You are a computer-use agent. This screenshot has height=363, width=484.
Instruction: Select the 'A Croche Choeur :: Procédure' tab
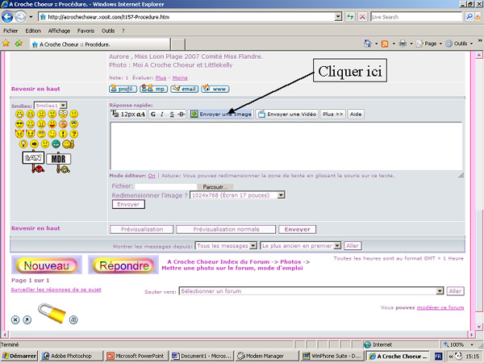(100, 44)
